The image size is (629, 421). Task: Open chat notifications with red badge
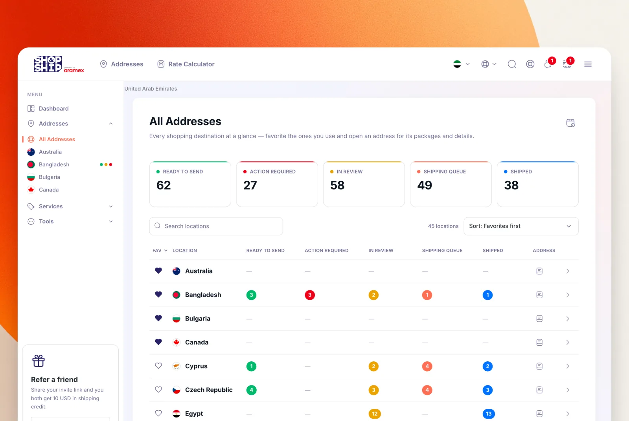[x=549, y=64]
